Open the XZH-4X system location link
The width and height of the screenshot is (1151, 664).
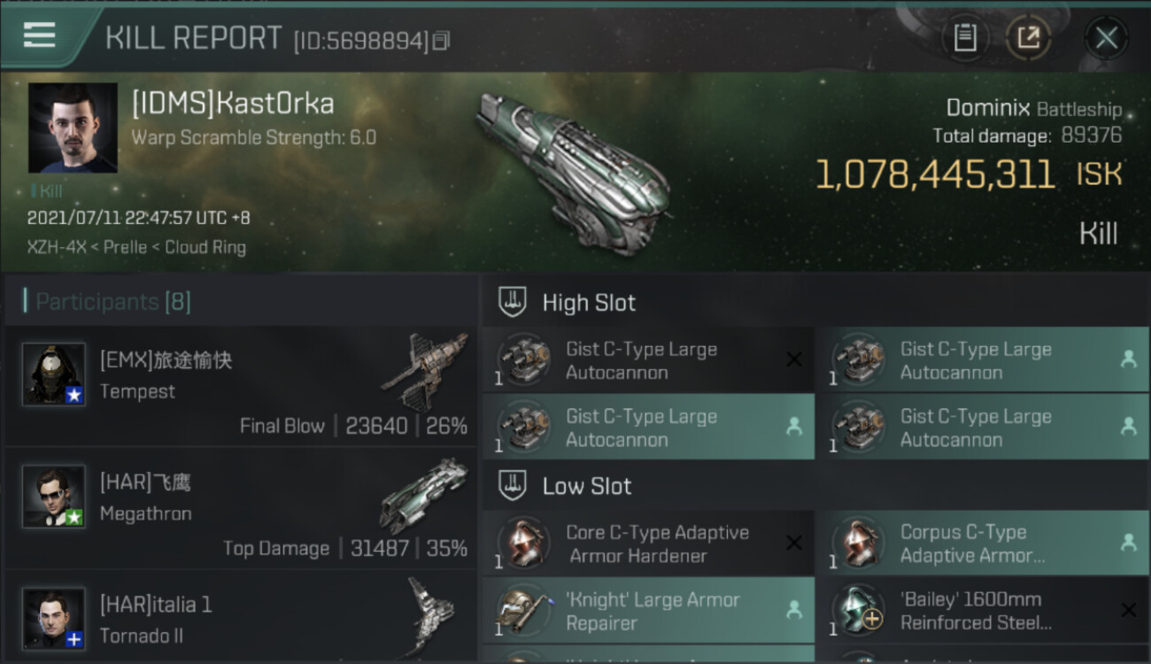pyautogui.click(x=58, y=248)
